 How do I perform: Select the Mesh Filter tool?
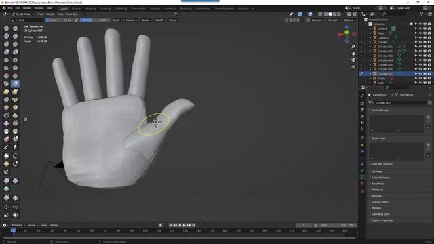pos(6,181)
